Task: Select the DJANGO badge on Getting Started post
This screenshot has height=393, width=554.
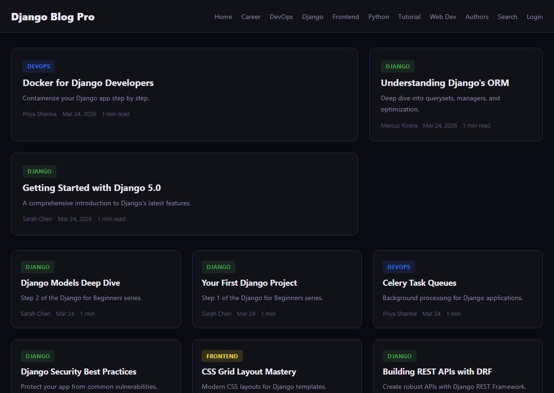Action: 39,171
